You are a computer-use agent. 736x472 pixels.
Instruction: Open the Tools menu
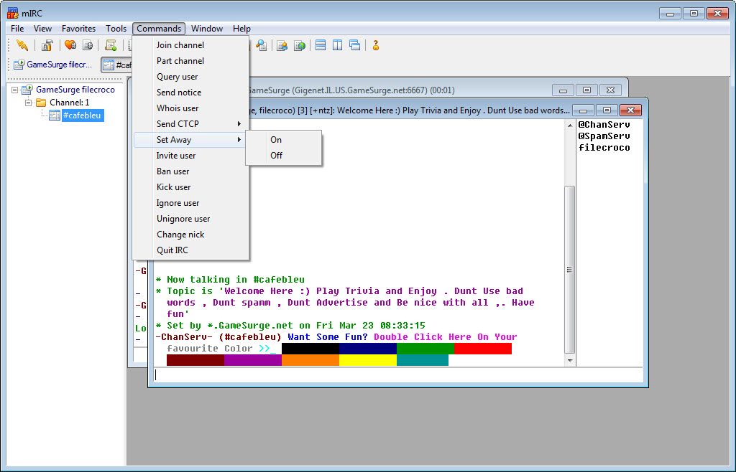(116, 29)
